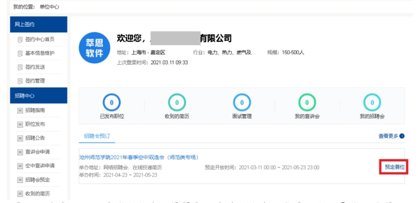The image size is (418, 203).
Task: Click the 收到的简历 count circle
Action: point(176,103)
